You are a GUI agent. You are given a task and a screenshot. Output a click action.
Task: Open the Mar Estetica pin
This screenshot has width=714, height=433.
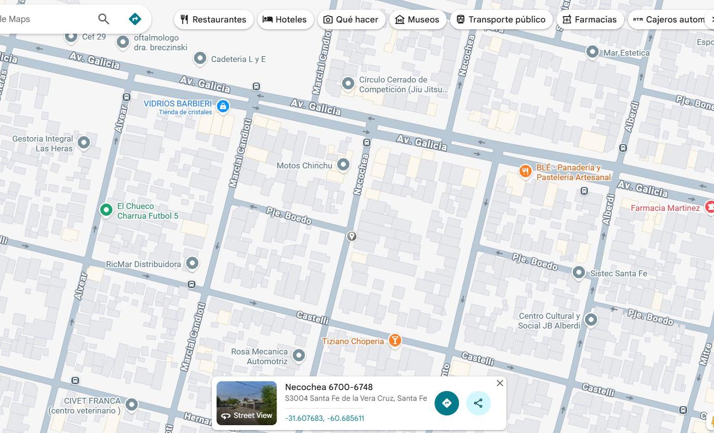(x=592, y=51)
